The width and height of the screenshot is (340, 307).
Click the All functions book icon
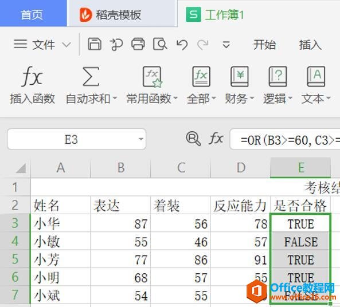click(x=201, y=77)
